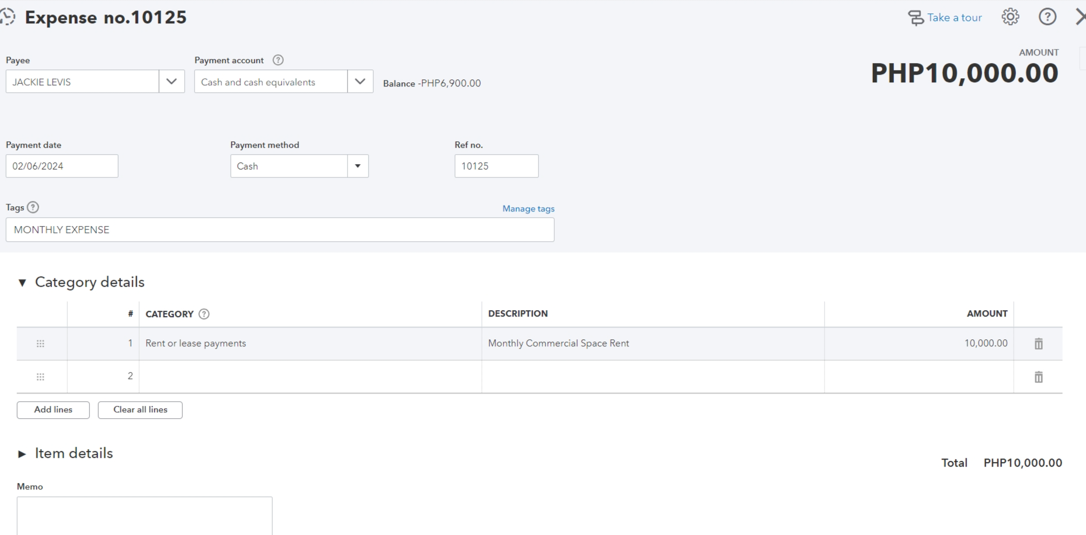This screenshot has height=535, width=1086.
Task: Click the Balance -PHP6,900.00 text
Action: click(432, 84)
